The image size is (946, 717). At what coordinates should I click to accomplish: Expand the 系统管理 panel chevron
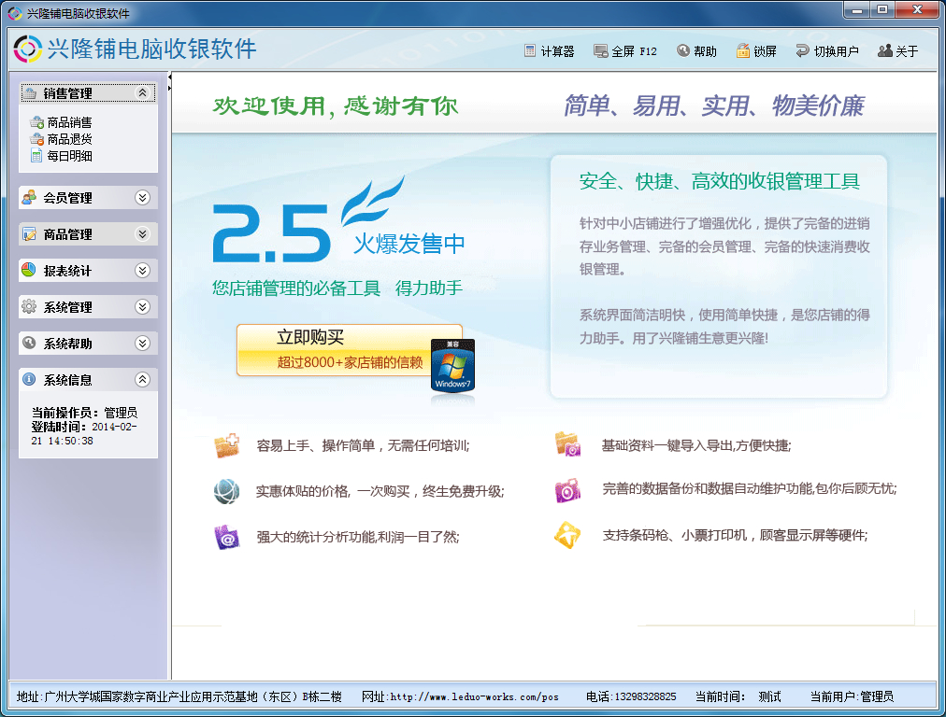142,306
